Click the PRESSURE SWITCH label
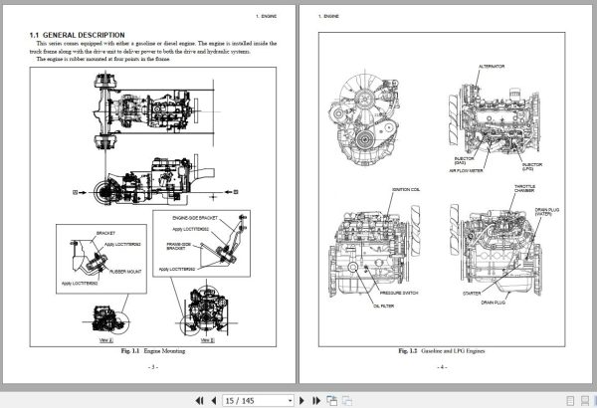This screenshot has width=597, height=408. [399, 293]
